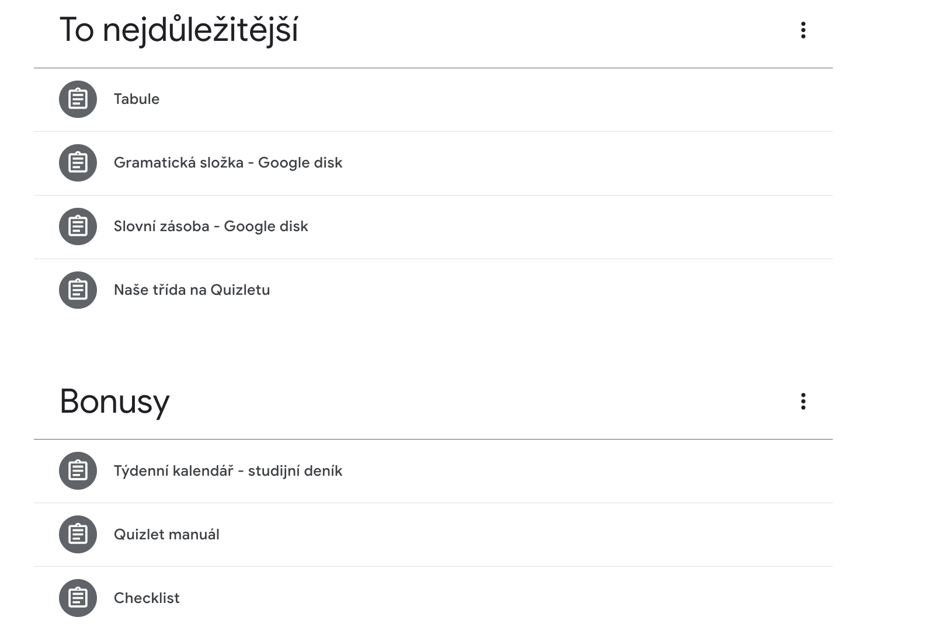
Task: Expand the Tabule row at its right side
Action: tap(759, 99)
